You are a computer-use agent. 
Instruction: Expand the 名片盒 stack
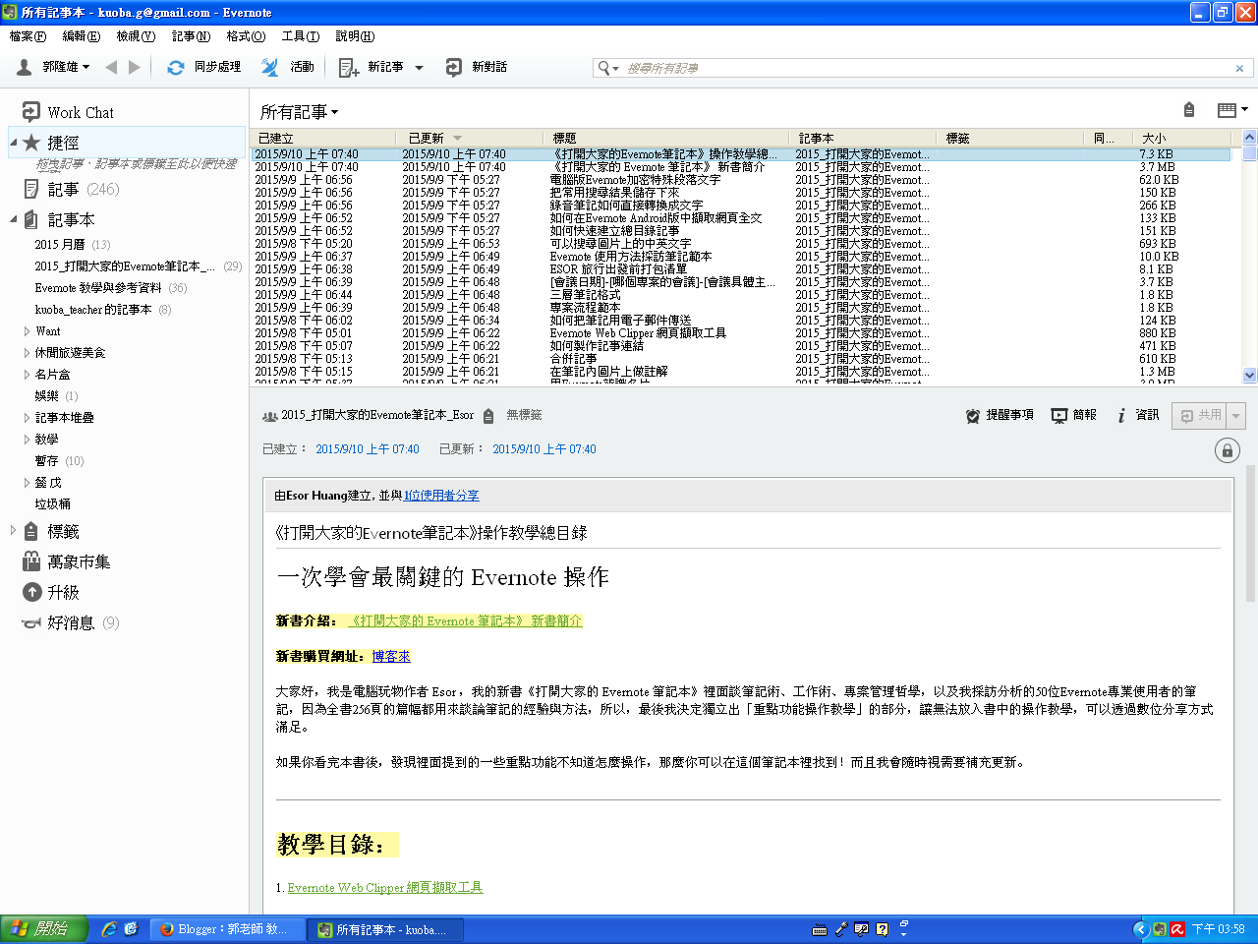(x=27, y=375)
